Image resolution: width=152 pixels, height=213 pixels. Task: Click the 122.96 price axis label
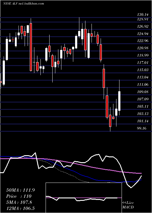[143, 40]
